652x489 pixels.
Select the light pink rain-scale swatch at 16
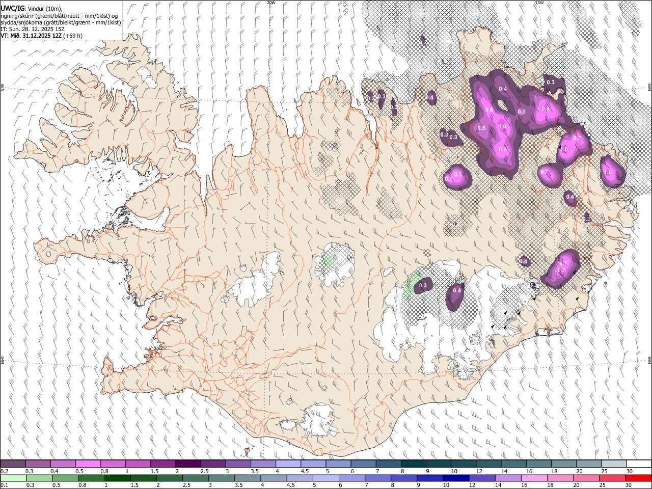tap(534, 478)
